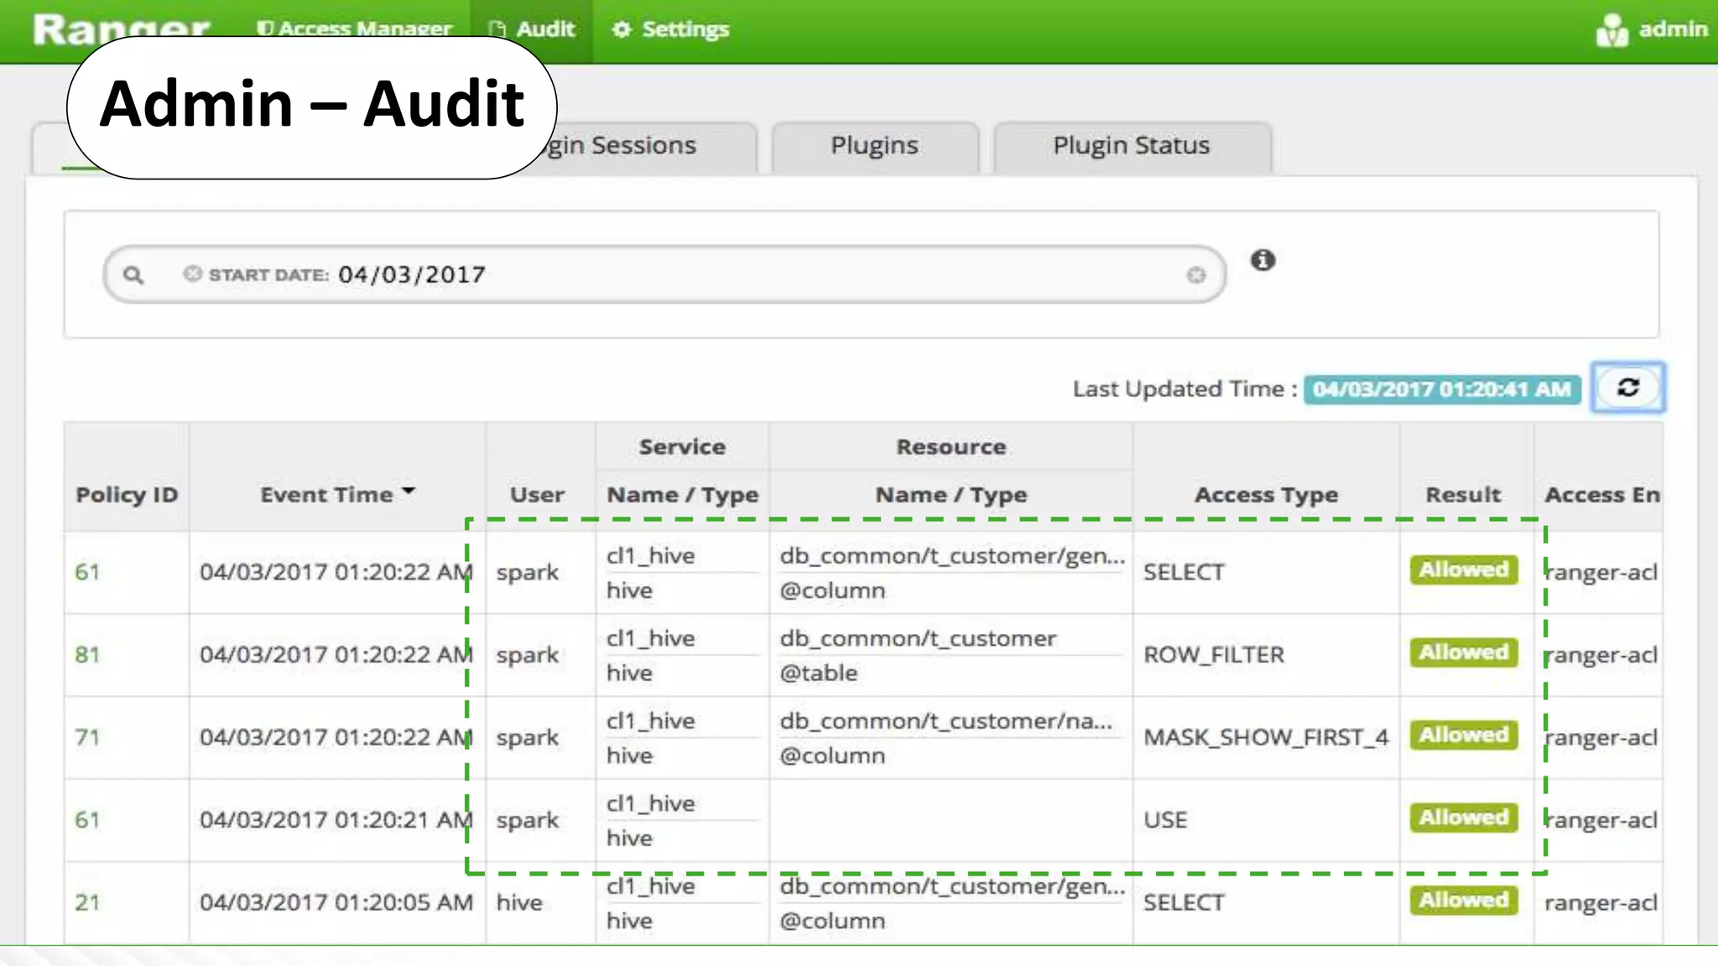
Task: Click the db_common/t_customer/na... resource cell
Action: click(950, 738)
